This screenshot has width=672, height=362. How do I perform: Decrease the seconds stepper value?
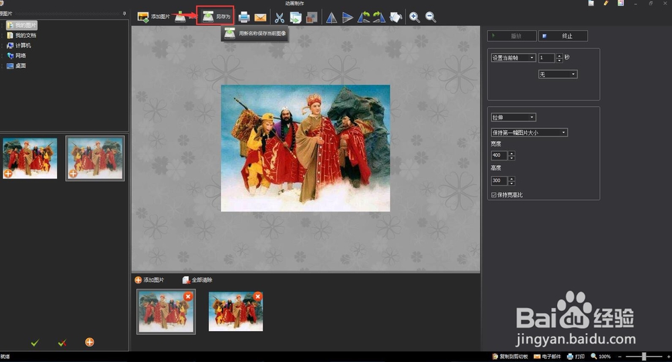[x=559, y=60]
